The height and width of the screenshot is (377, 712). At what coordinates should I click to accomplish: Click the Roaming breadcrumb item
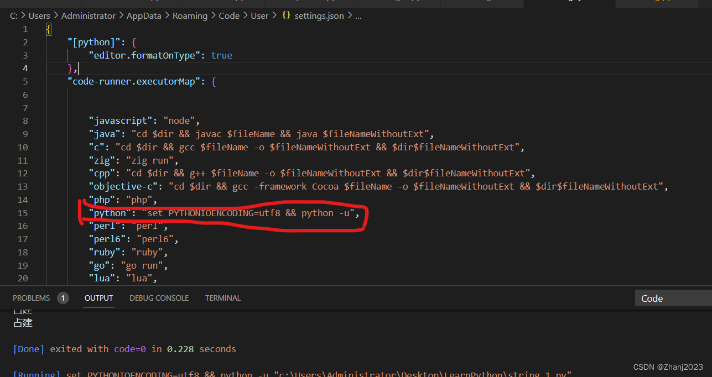click(190, 15)
